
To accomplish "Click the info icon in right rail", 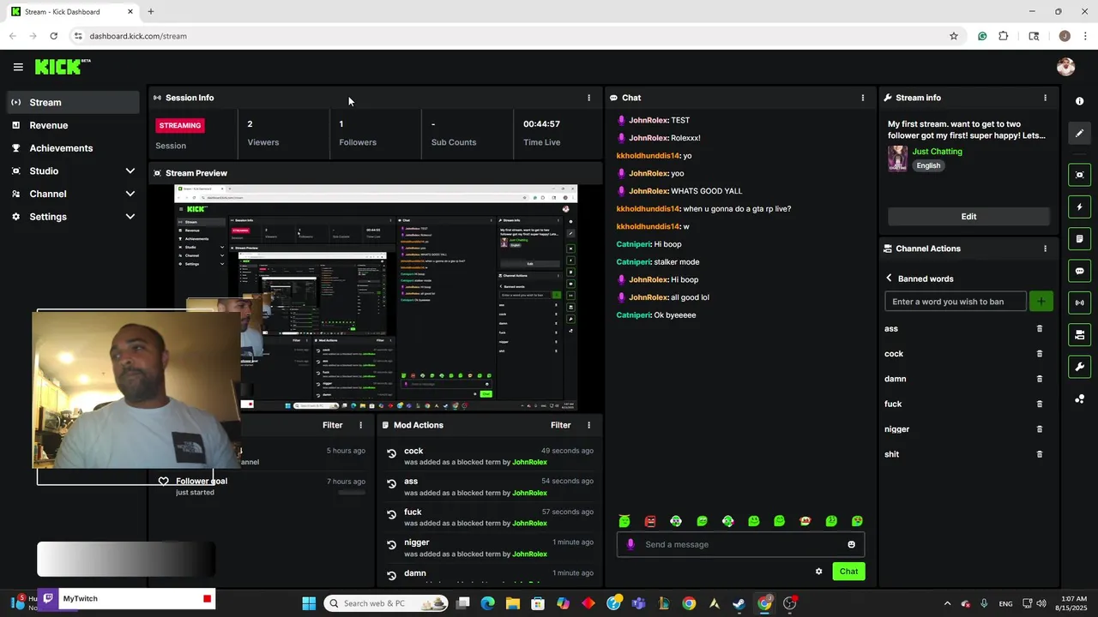I will (x=1079, y=101).
